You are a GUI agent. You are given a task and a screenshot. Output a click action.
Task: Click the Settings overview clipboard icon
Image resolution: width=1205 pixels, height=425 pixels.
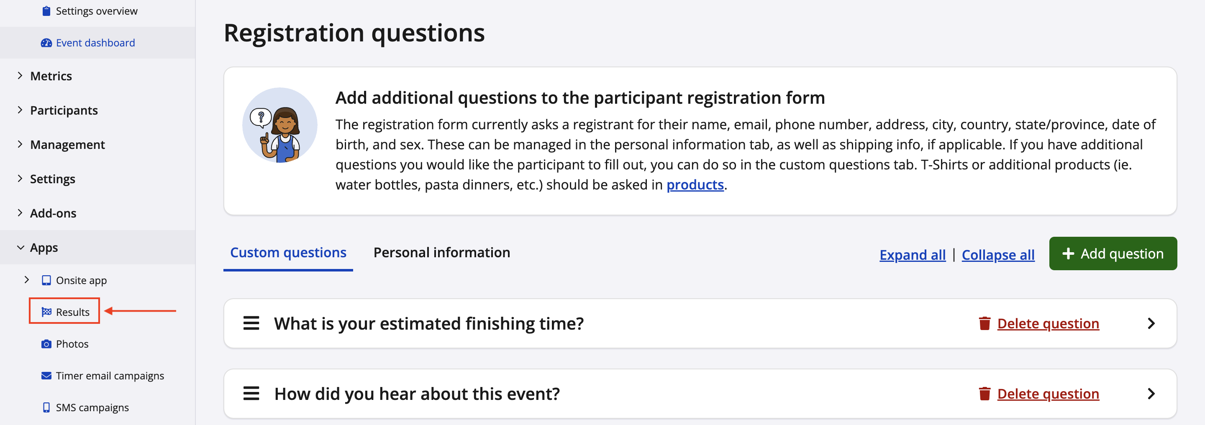(46, 11)
